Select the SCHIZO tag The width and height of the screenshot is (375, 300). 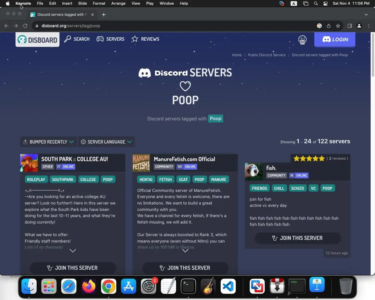tap(297, 188)
